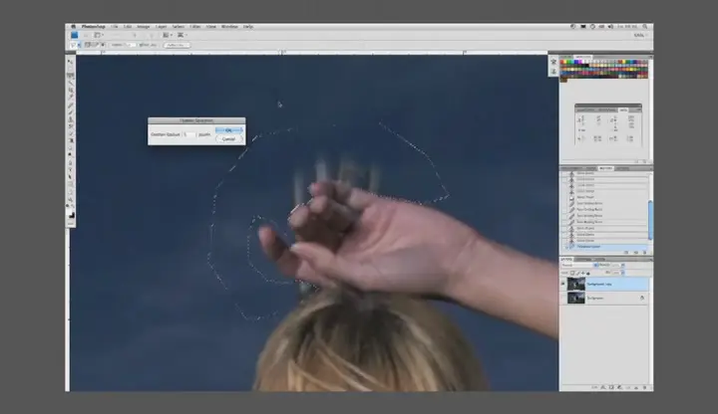Click the Refine Edge button in the options bar
The width and height of the screenshot is (718, 414).
tap(177, 45)
